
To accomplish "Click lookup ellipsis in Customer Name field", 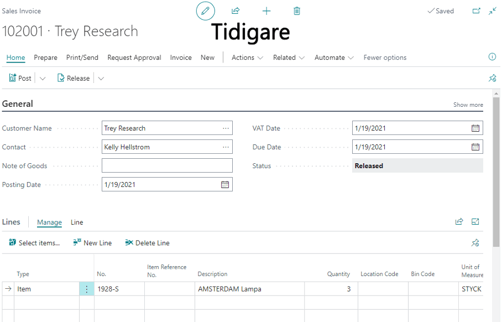I will coord(226,128).
